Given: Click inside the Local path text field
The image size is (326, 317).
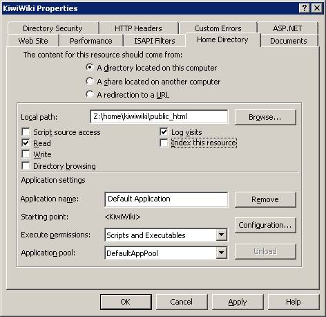Looking at the screenshot, I should click(x=159, y=117).
